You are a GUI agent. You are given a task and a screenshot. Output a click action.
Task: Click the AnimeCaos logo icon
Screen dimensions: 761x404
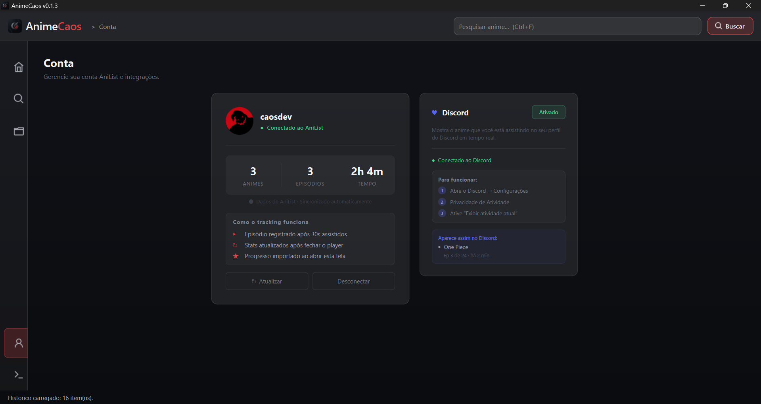[x=15, y=26]
